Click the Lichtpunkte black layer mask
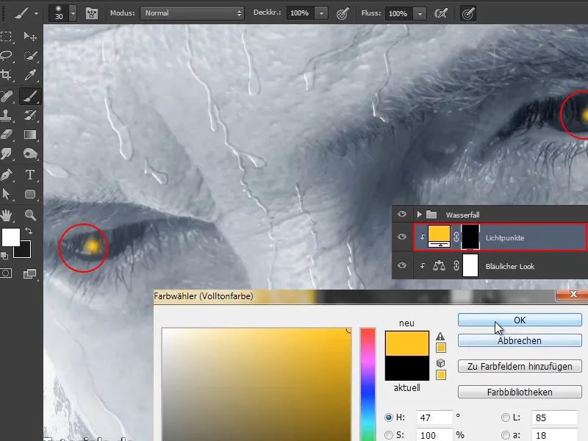 coord(470,237)
